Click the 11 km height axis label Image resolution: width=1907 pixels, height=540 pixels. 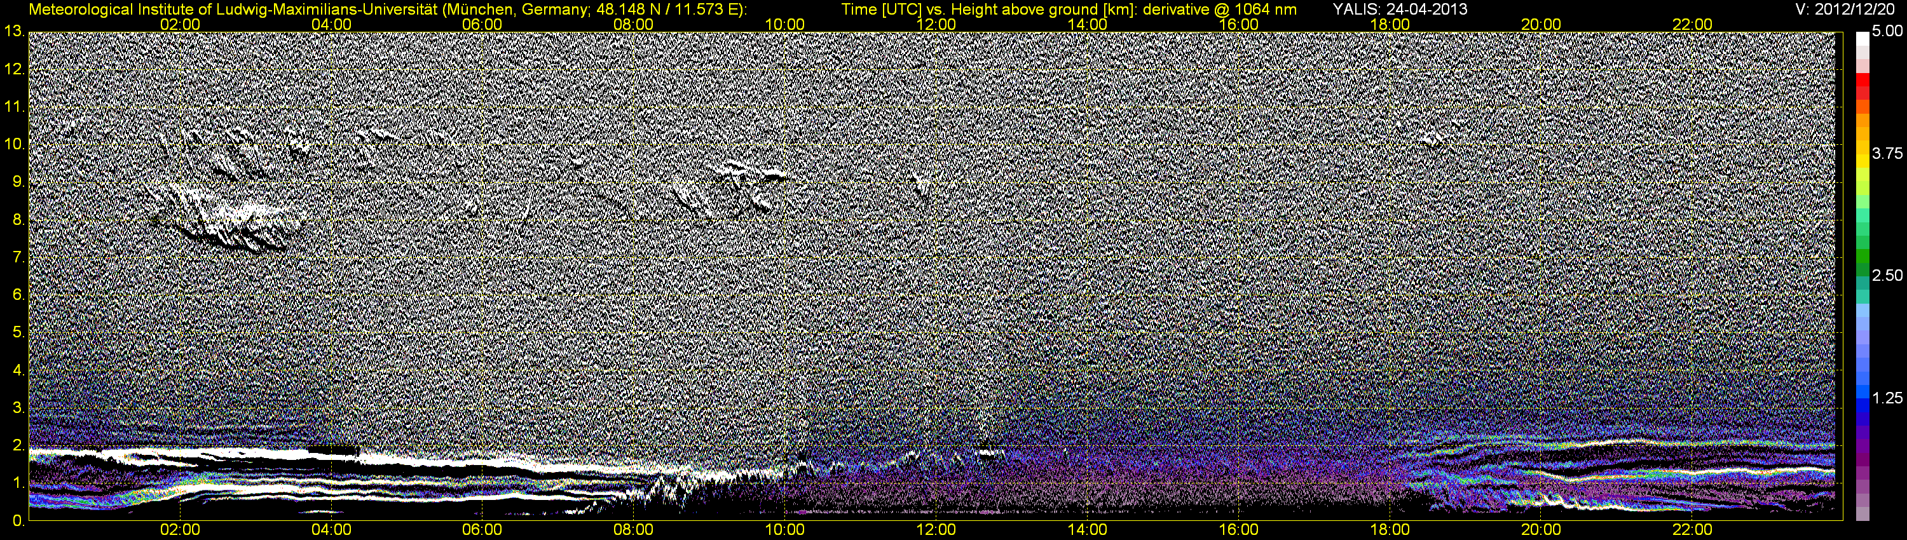pos(13,107)
